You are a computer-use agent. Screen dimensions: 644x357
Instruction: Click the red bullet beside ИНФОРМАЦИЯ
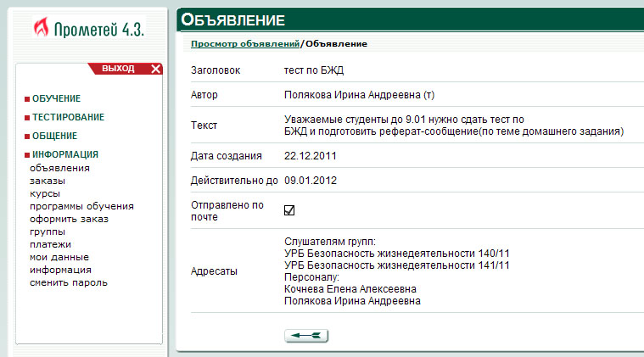27,154
